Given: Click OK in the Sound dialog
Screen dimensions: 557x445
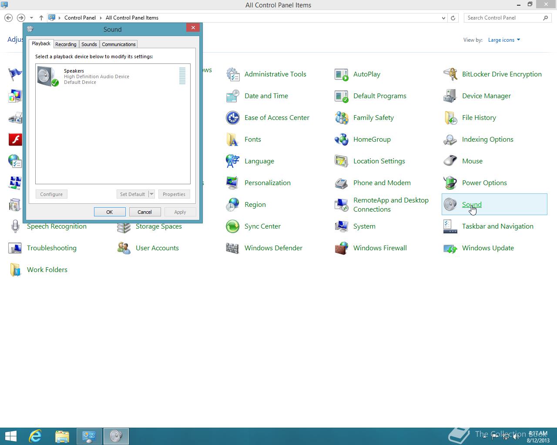Looking at the screenshot, I should click(110, 212).
